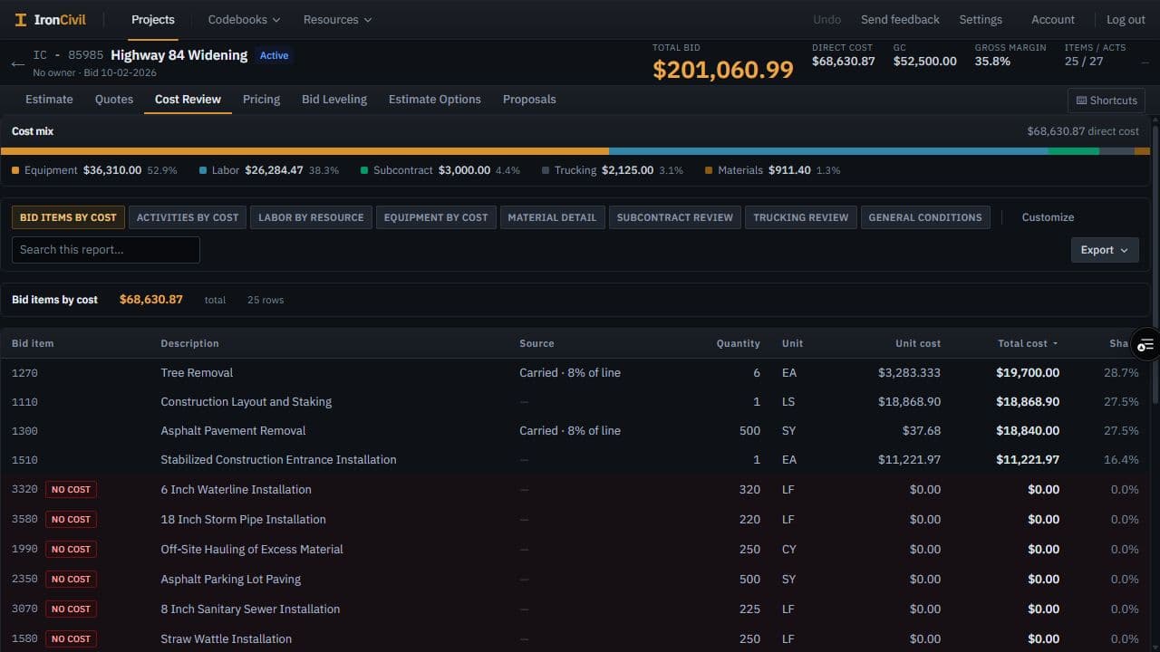The width and height of the screenshot is (1160, 652).
Task: Select Activities By Cost report
Action: coord(188,217)
